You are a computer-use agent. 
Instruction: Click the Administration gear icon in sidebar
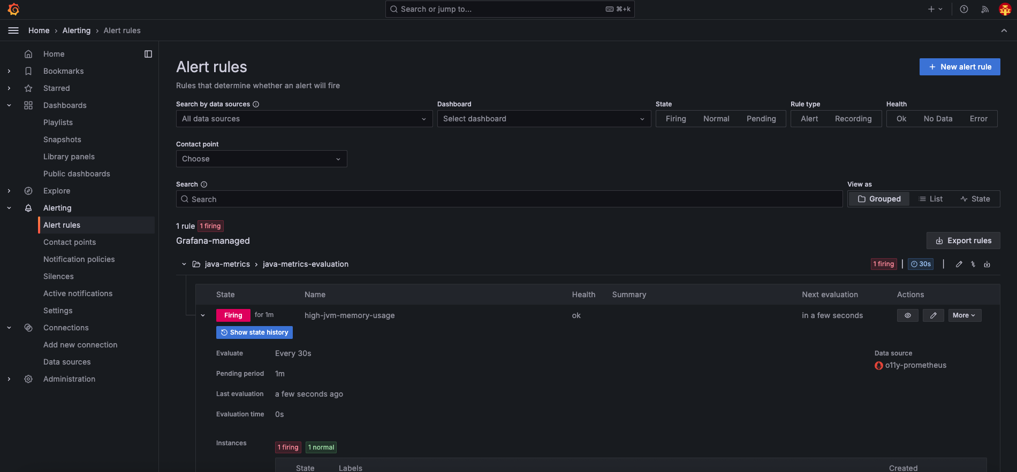(28, 379)
